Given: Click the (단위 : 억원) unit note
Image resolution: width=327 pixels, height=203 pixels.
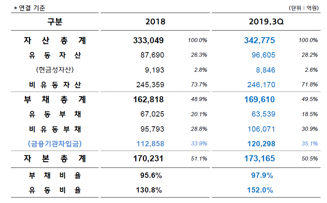Looking at the screenshot, I should [x=304, y=8].
